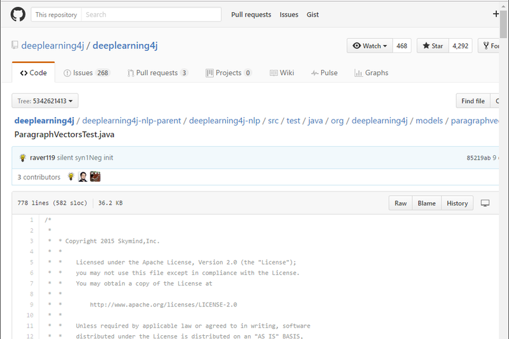Open the paragraphvectors breadcrumb folder
This screenshot has height=339, width=509.
475,121
